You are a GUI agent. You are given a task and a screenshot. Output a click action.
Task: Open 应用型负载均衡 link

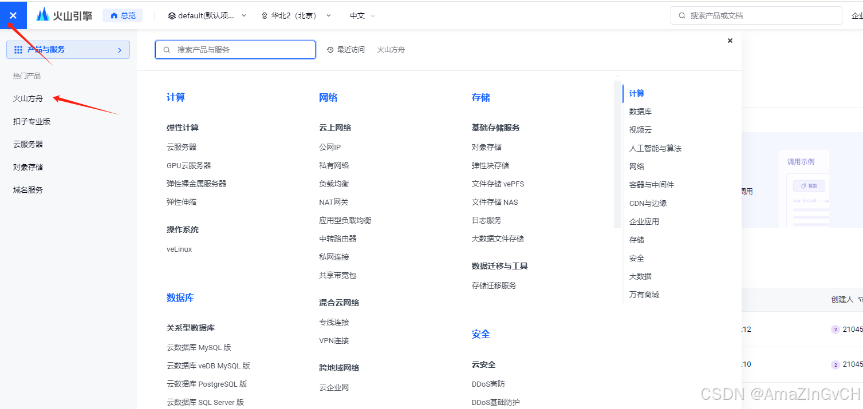[345, 220]
